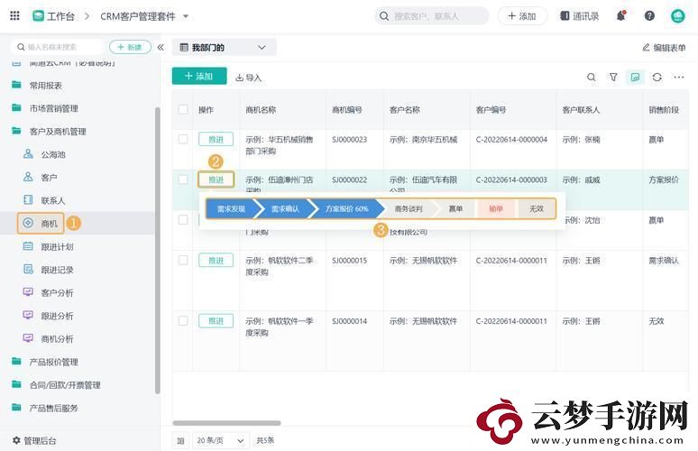Toggle the select-all header checkbox

183,109
